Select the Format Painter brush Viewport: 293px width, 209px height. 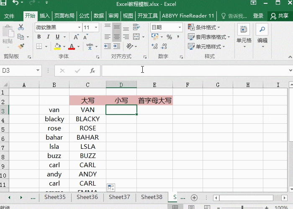coord(21,46)
